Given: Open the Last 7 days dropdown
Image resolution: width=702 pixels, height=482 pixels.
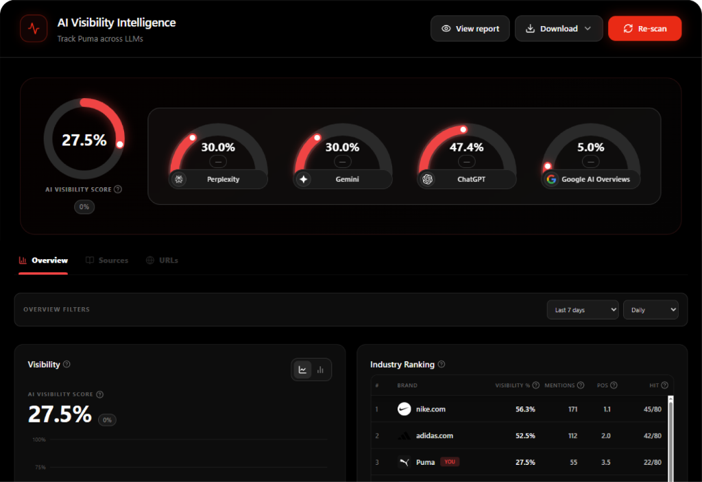Looking at the screenshot, I should pyautogui.click(x=583, y=310).
